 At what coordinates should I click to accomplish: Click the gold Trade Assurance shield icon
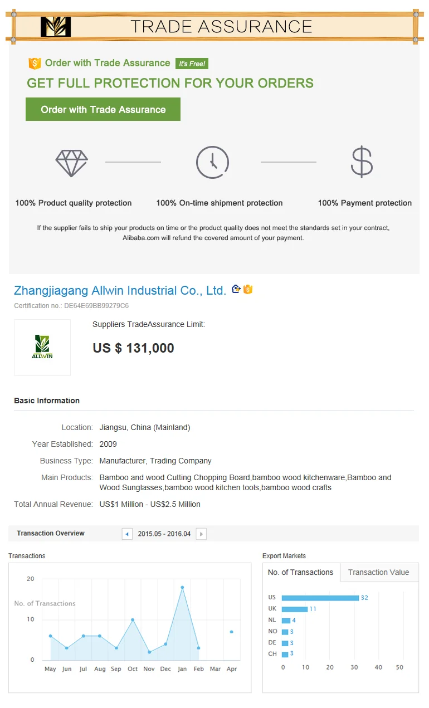[x=35, y=64]
